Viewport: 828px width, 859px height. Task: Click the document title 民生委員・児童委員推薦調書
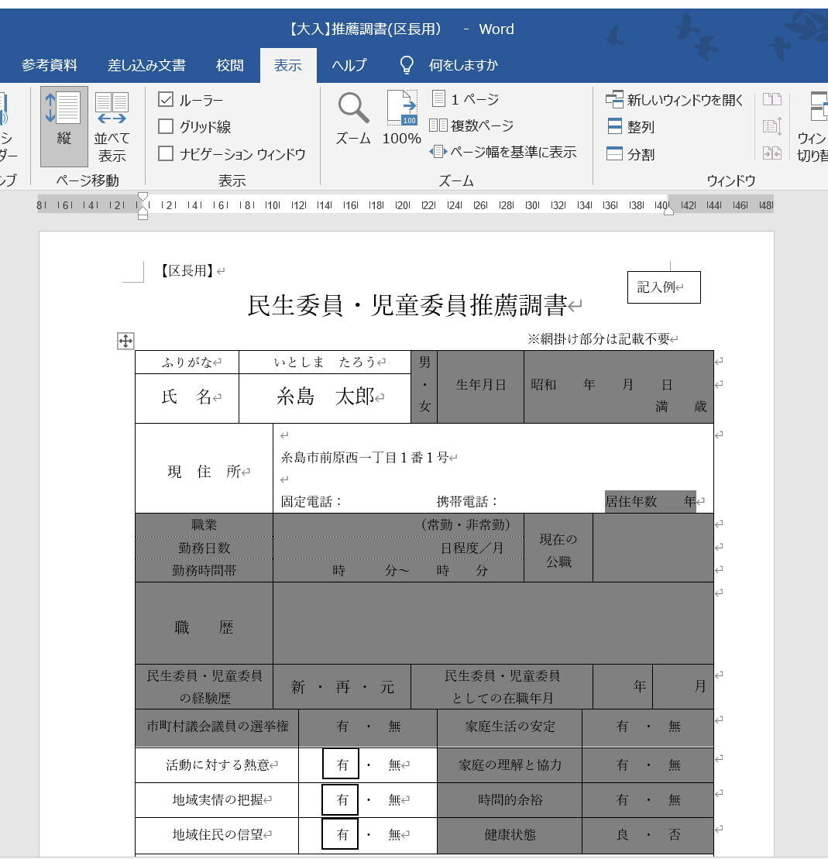pos(407,305)
